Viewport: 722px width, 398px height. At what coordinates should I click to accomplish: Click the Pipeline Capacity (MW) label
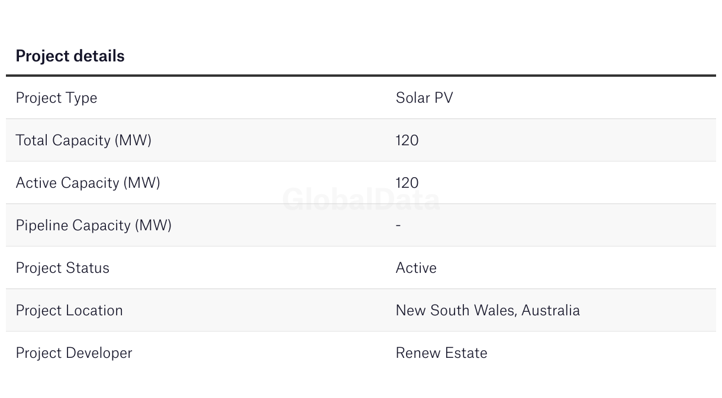[94, 226]
